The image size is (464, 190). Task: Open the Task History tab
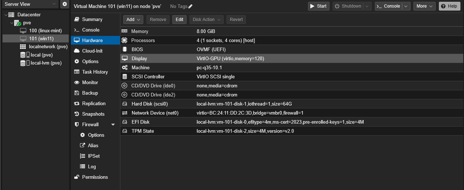pos(95,72)
